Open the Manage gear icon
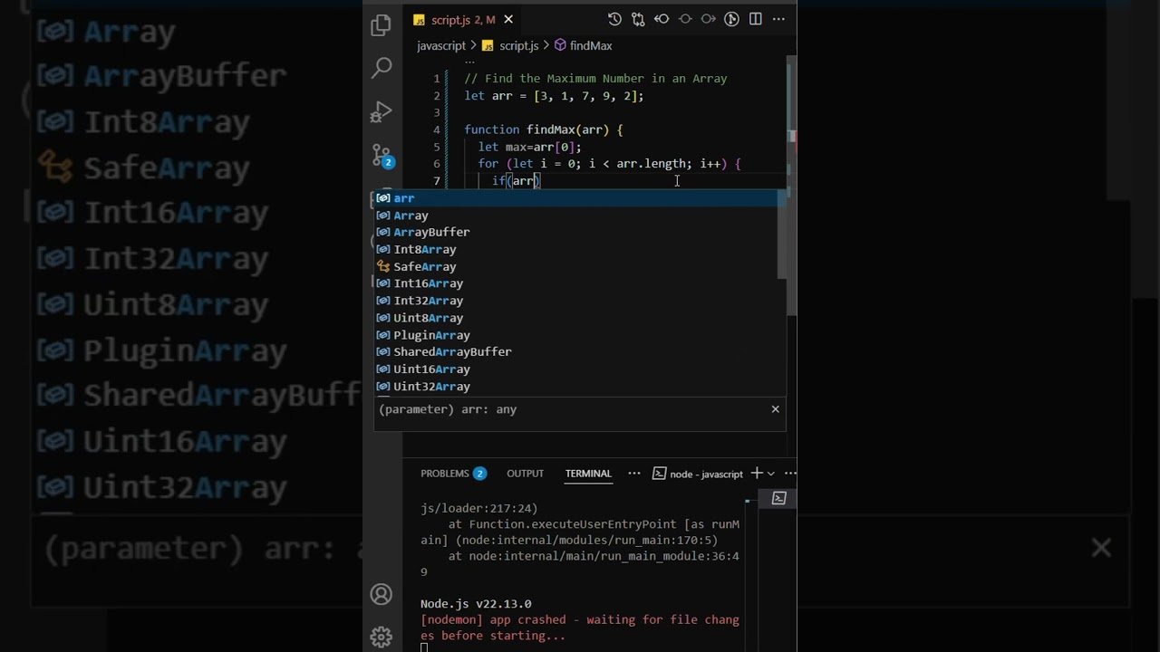The image size is (1160, 652). point(382,637)
